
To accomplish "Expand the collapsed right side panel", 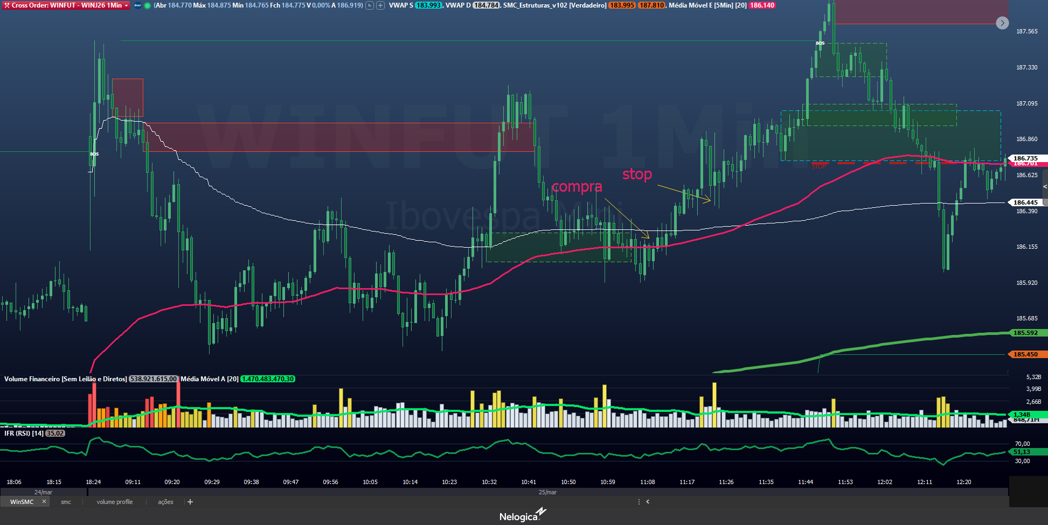I will (1045, 187).
